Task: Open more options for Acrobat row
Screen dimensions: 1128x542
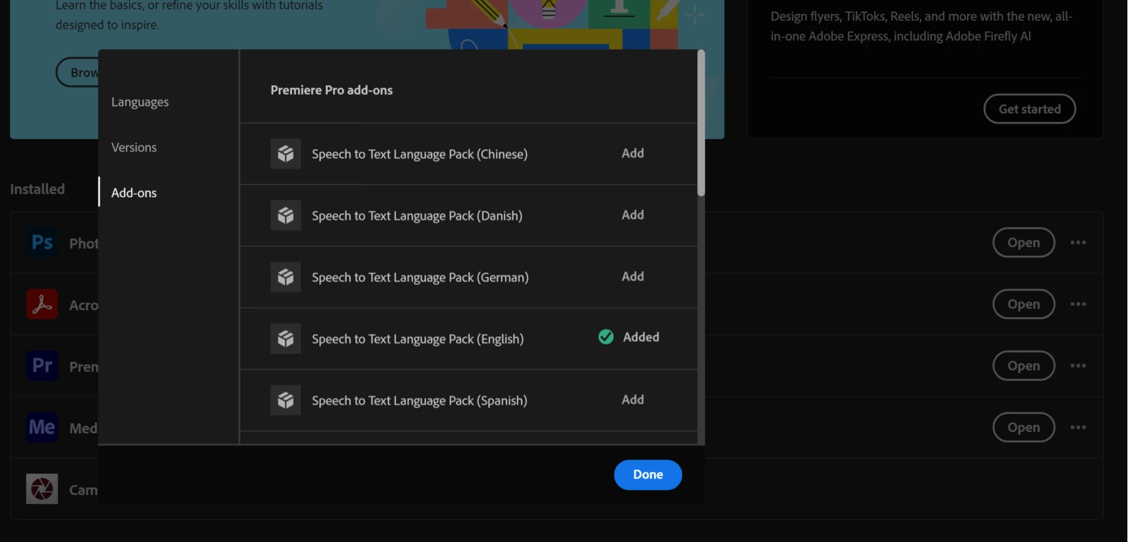Action: tap(1078, 304)
